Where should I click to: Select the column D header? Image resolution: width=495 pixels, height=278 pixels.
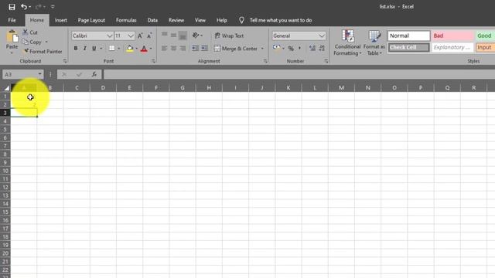[x=103, y=88]
